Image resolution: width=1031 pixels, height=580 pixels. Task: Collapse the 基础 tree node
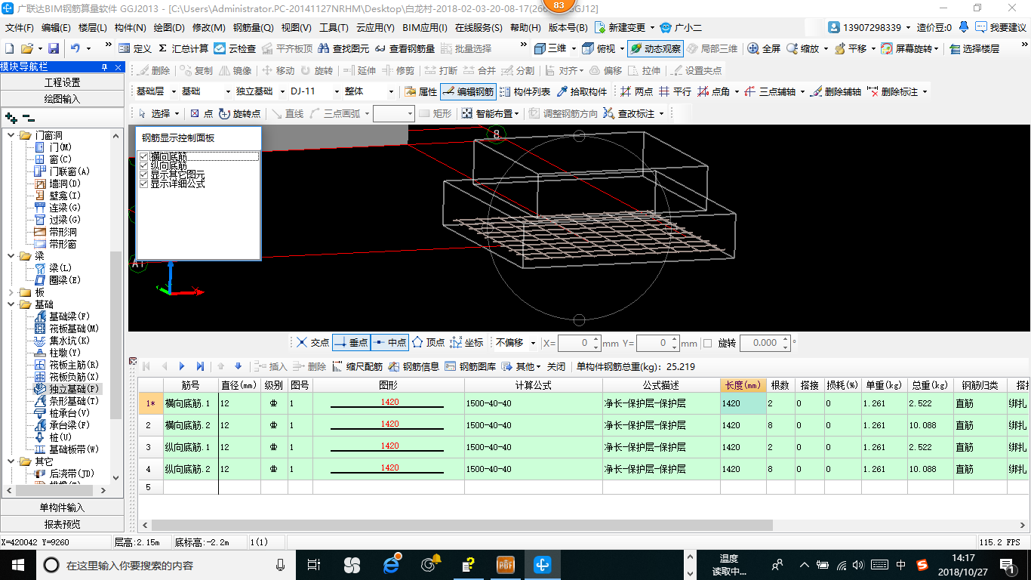(11, 304)
